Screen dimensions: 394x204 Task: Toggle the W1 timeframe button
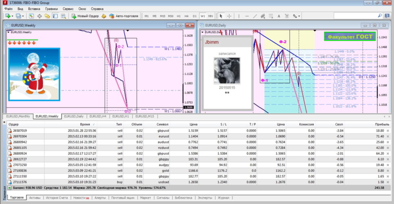(202, 16)
